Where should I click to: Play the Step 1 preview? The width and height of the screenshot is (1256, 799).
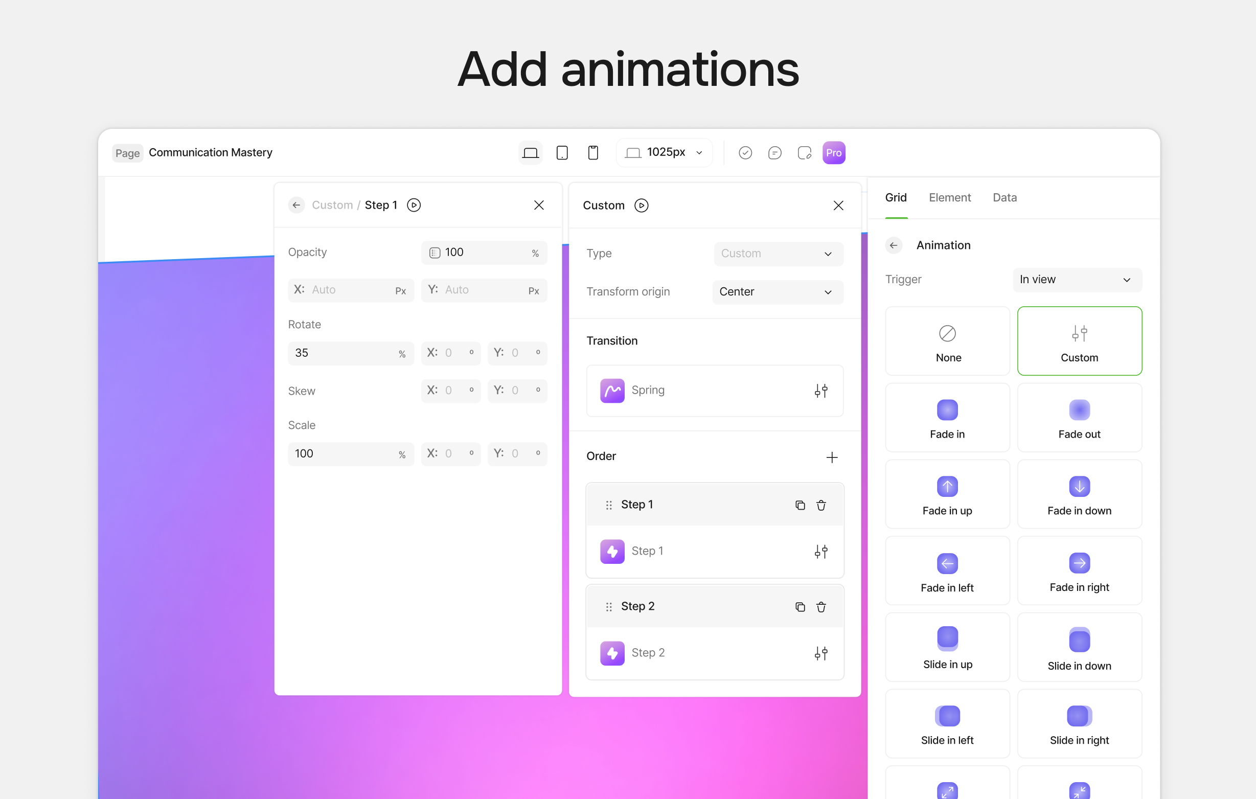[414, 205]
